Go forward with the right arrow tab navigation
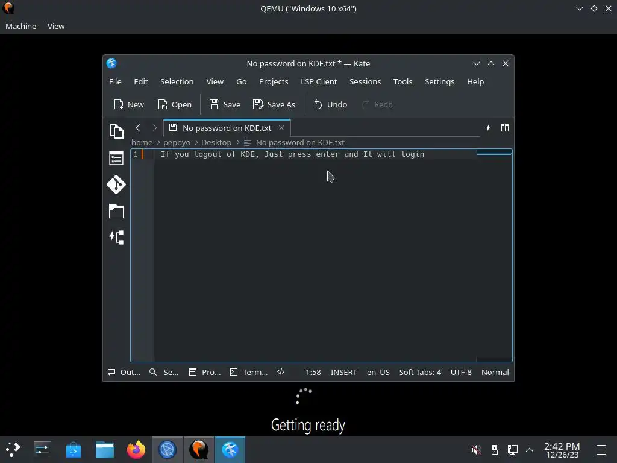This screenshot has width=617, height=463. pyautogui.click(x=155, y=128)
